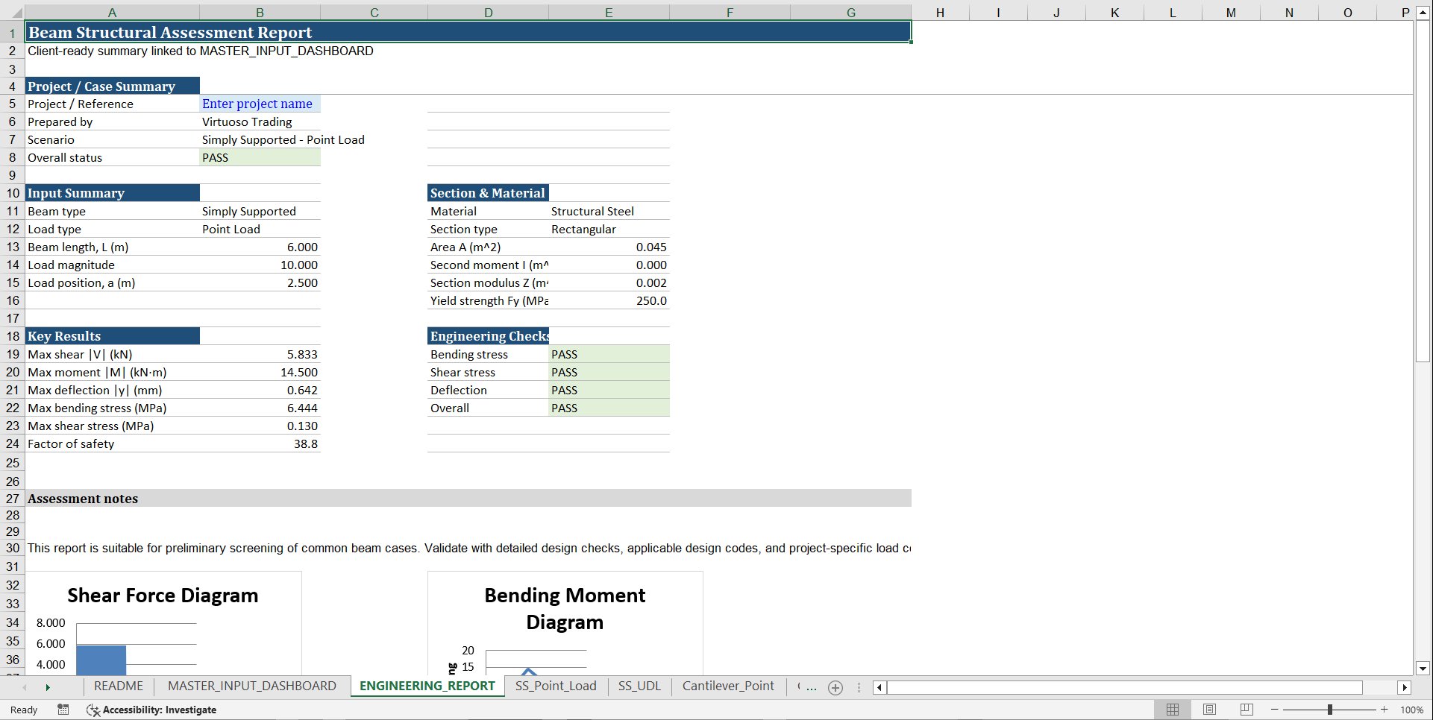Run the Accessibility Investigate checker
This screenshot has width=1433, height=720.
pyautogui.click(x=152, y=710)
